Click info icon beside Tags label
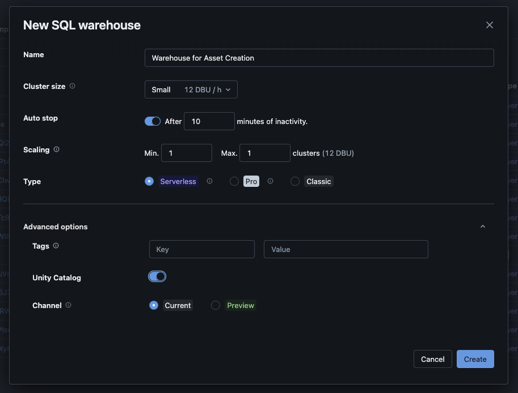 click(56, 246)
